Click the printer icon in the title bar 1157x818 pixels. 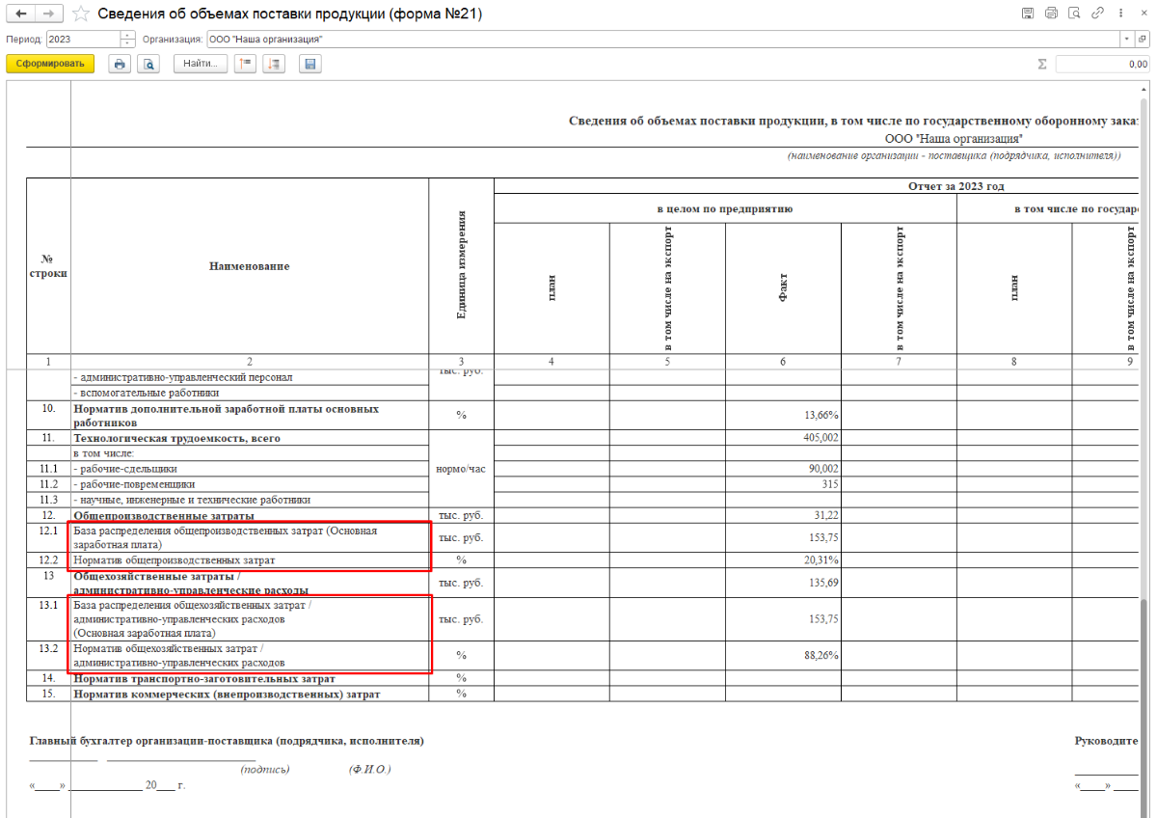pyautogui.click(x=1051, y=14)
